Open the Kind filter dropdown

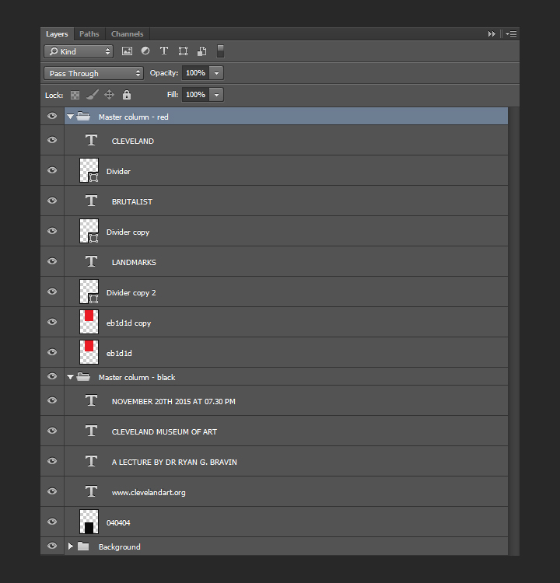coord(79,51)
